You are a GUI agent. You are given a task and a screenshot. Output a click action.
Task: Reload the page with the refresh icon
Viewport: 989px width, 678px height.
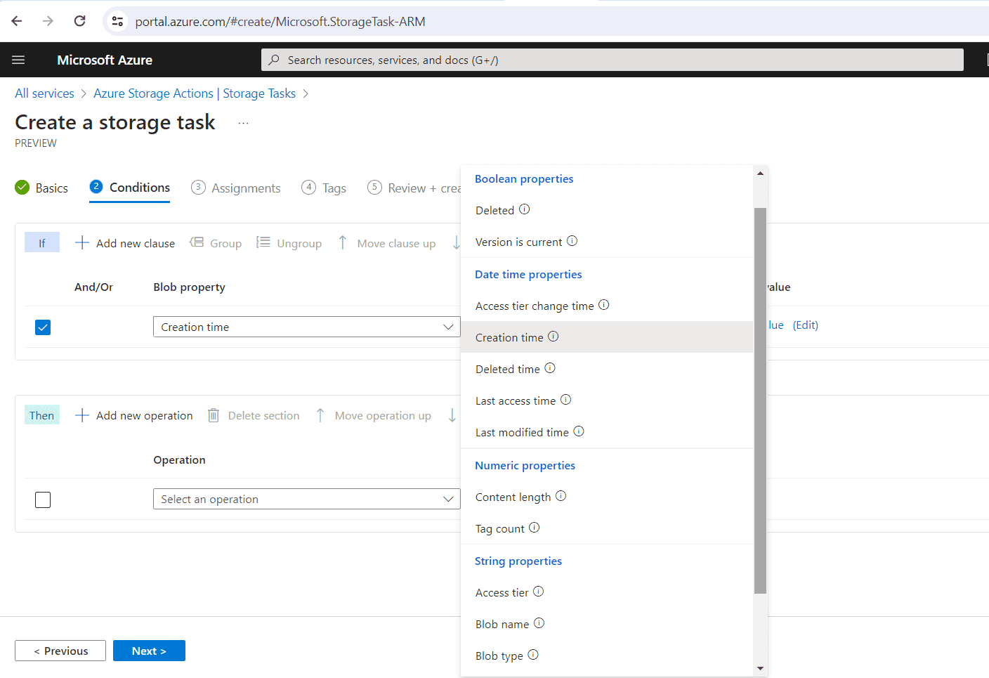pyautogui.click(x=80, y=21)
